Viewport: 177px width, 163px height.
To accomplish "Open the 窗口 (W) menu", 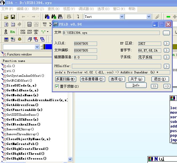I will click(x=119, y=9).
